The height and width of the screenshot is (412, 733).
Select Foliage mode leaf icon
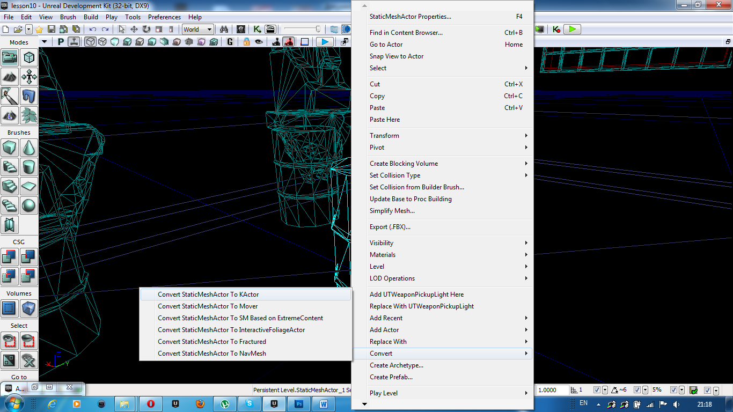point(29,115)
